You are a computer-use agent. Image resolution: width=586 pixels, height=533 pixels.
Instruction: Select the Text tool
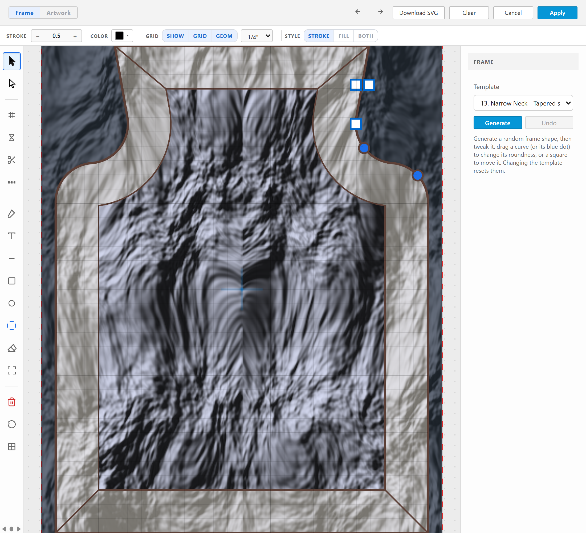tap(12, 236)
